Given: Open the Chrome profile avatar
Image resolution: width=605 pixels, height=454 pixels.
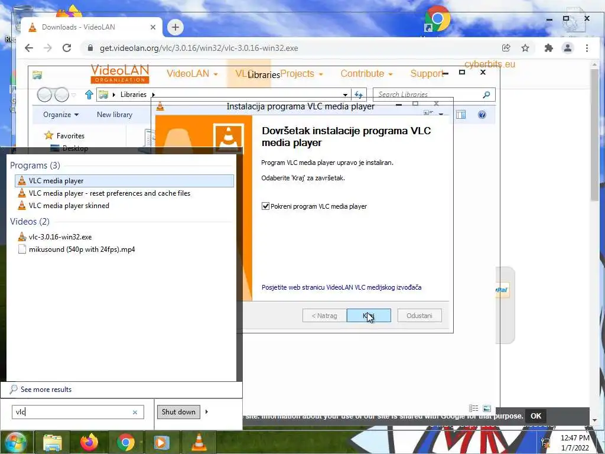Looking at the screenshot, I should click(x=568, y=48).
